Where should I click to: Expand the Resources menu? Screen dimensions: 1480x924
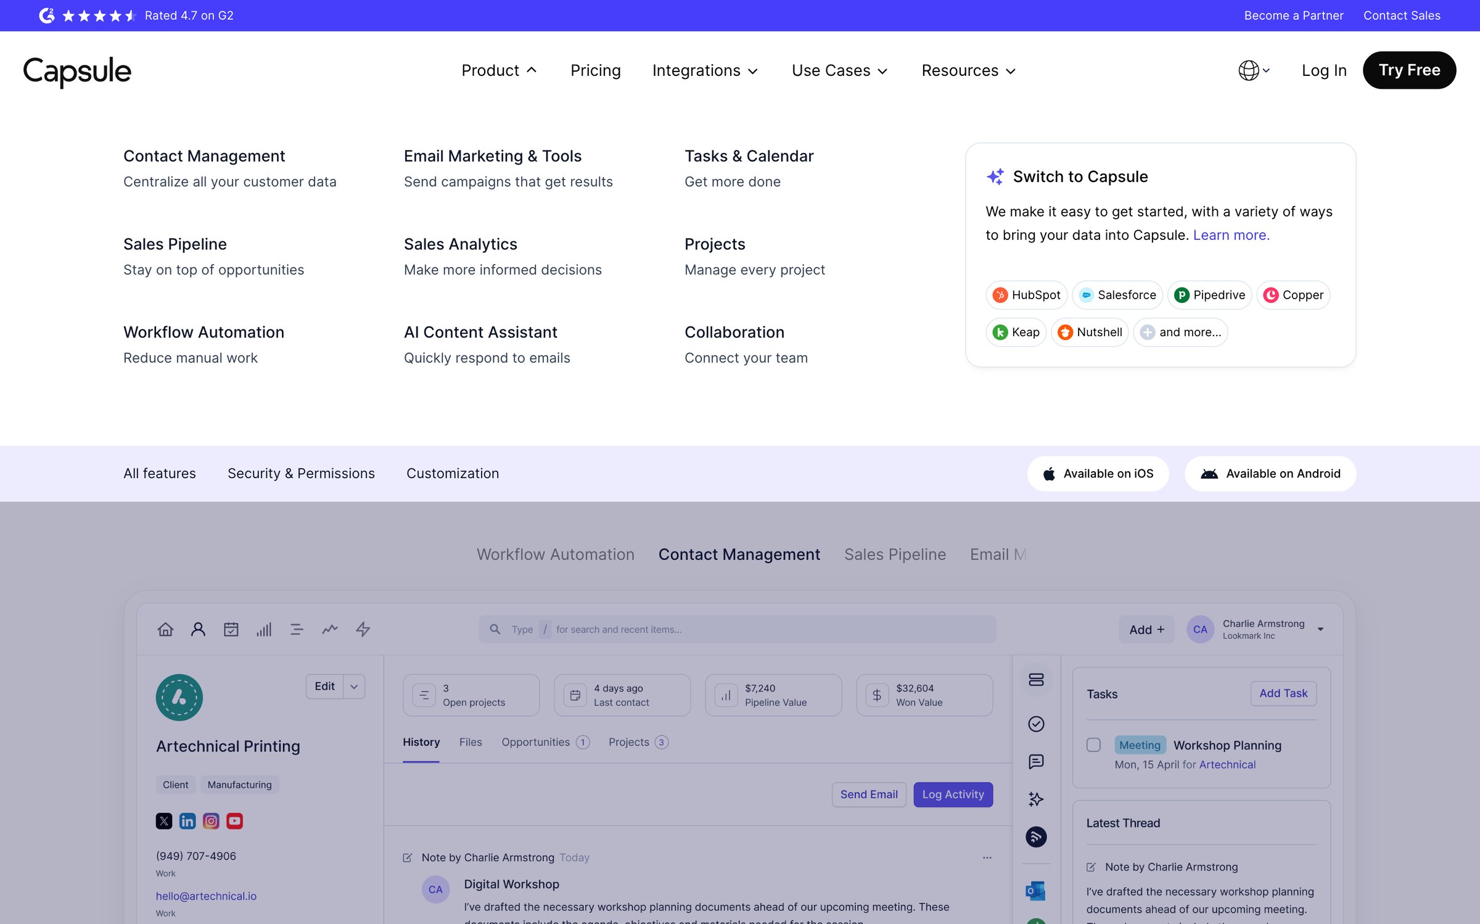coord(968,70)
